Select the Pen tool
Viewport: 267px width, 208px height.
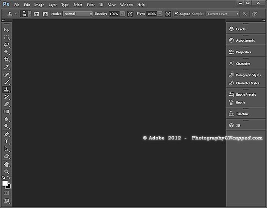point(6,134)
